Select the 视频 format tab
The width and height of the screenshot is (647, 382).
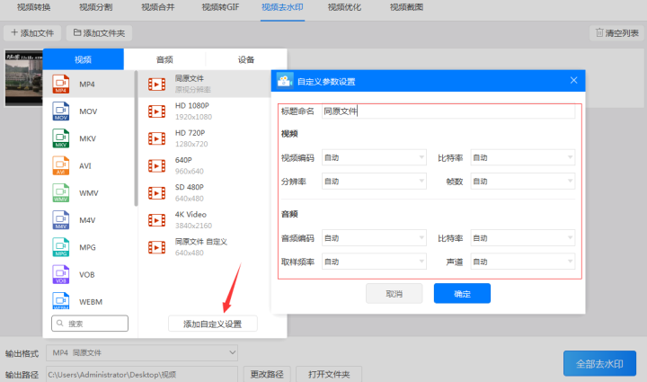coord(83,59)
